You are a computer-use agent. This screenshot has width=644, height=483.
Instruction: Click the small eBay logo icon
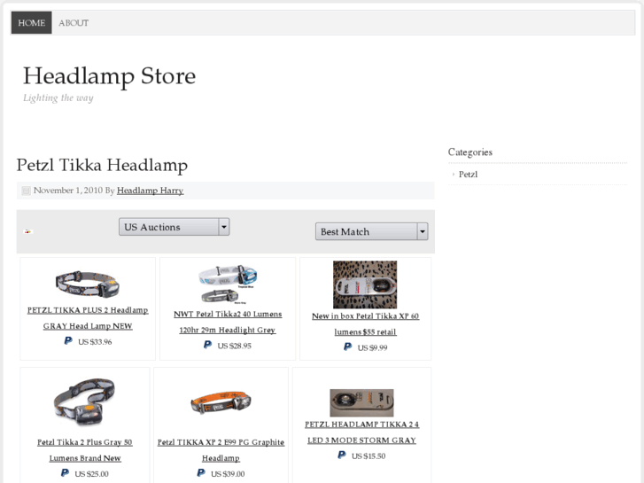click(x=28, y=231)
